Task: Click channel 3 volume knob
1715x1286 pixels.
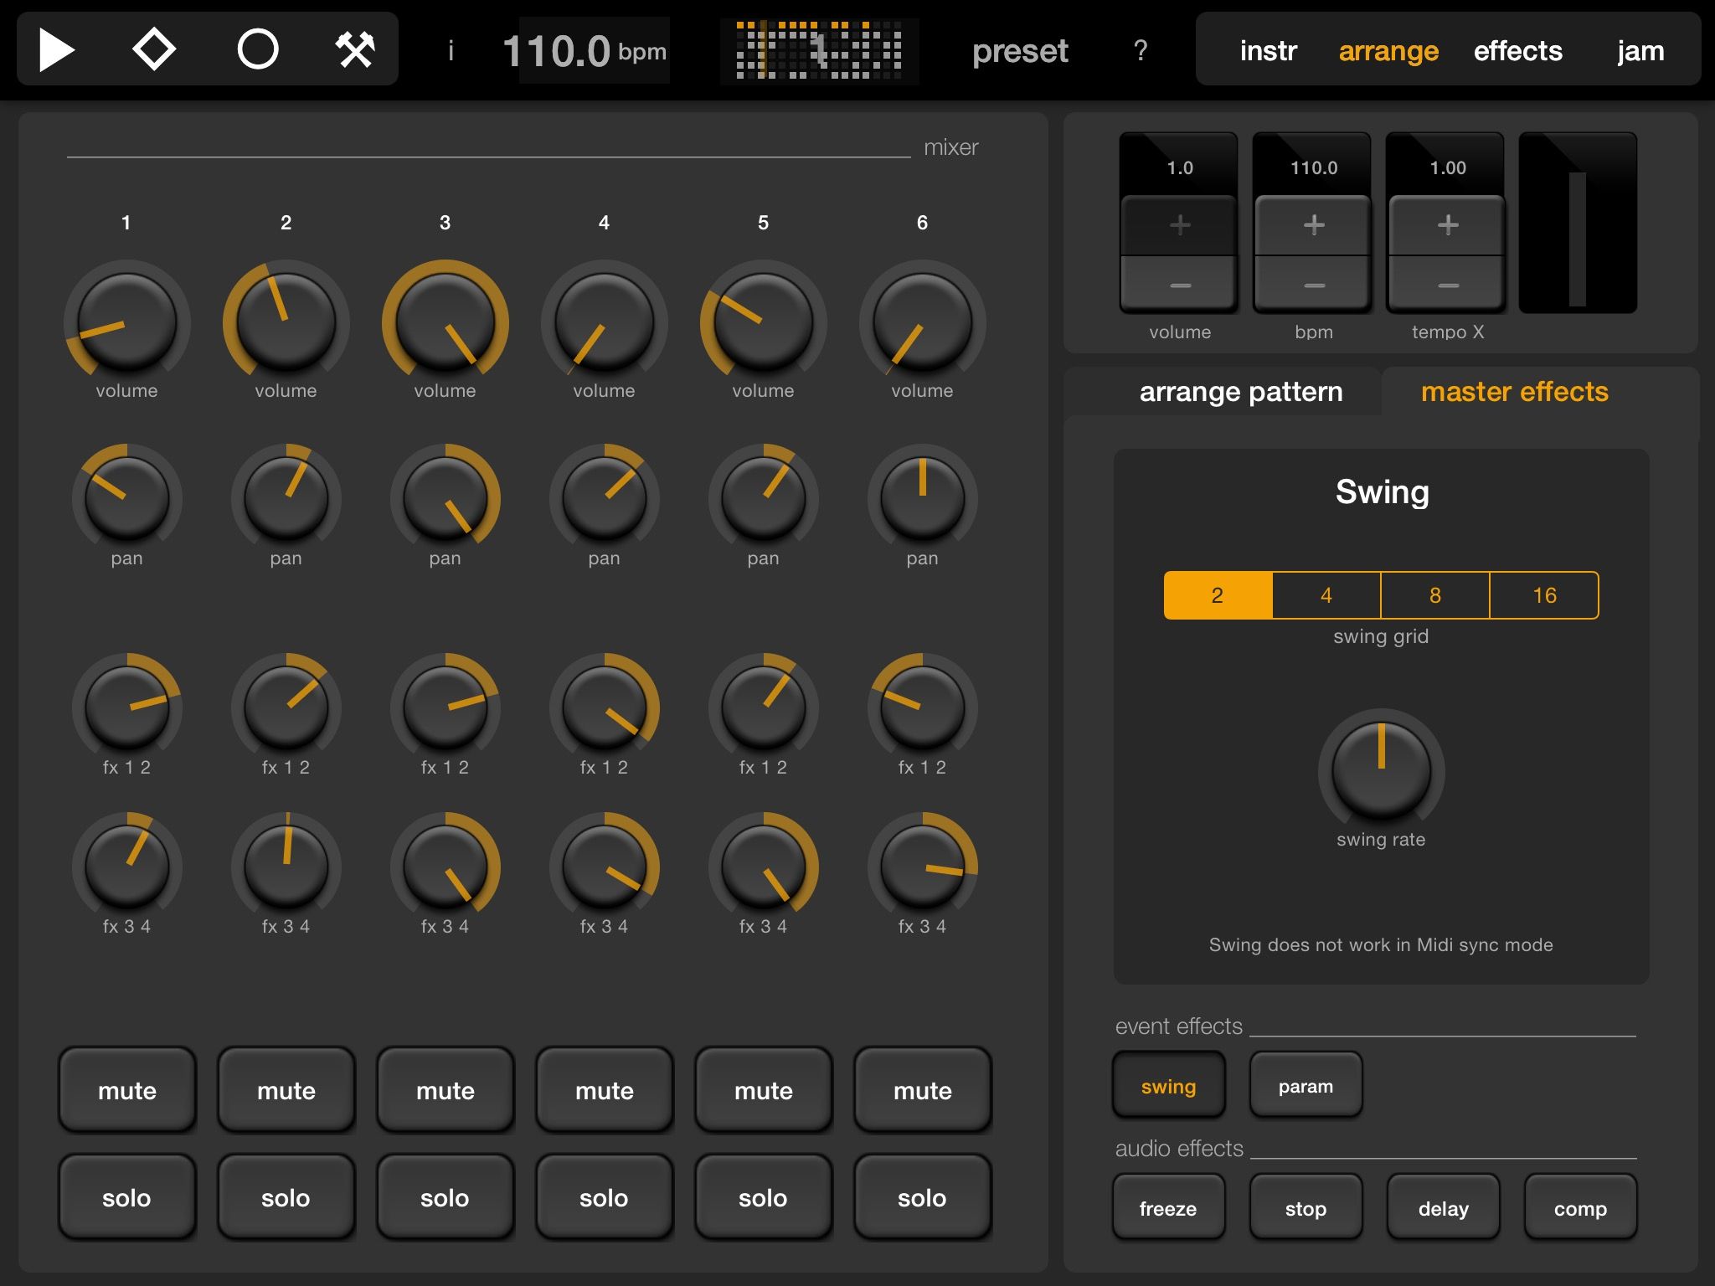Action: coord(445,321)
